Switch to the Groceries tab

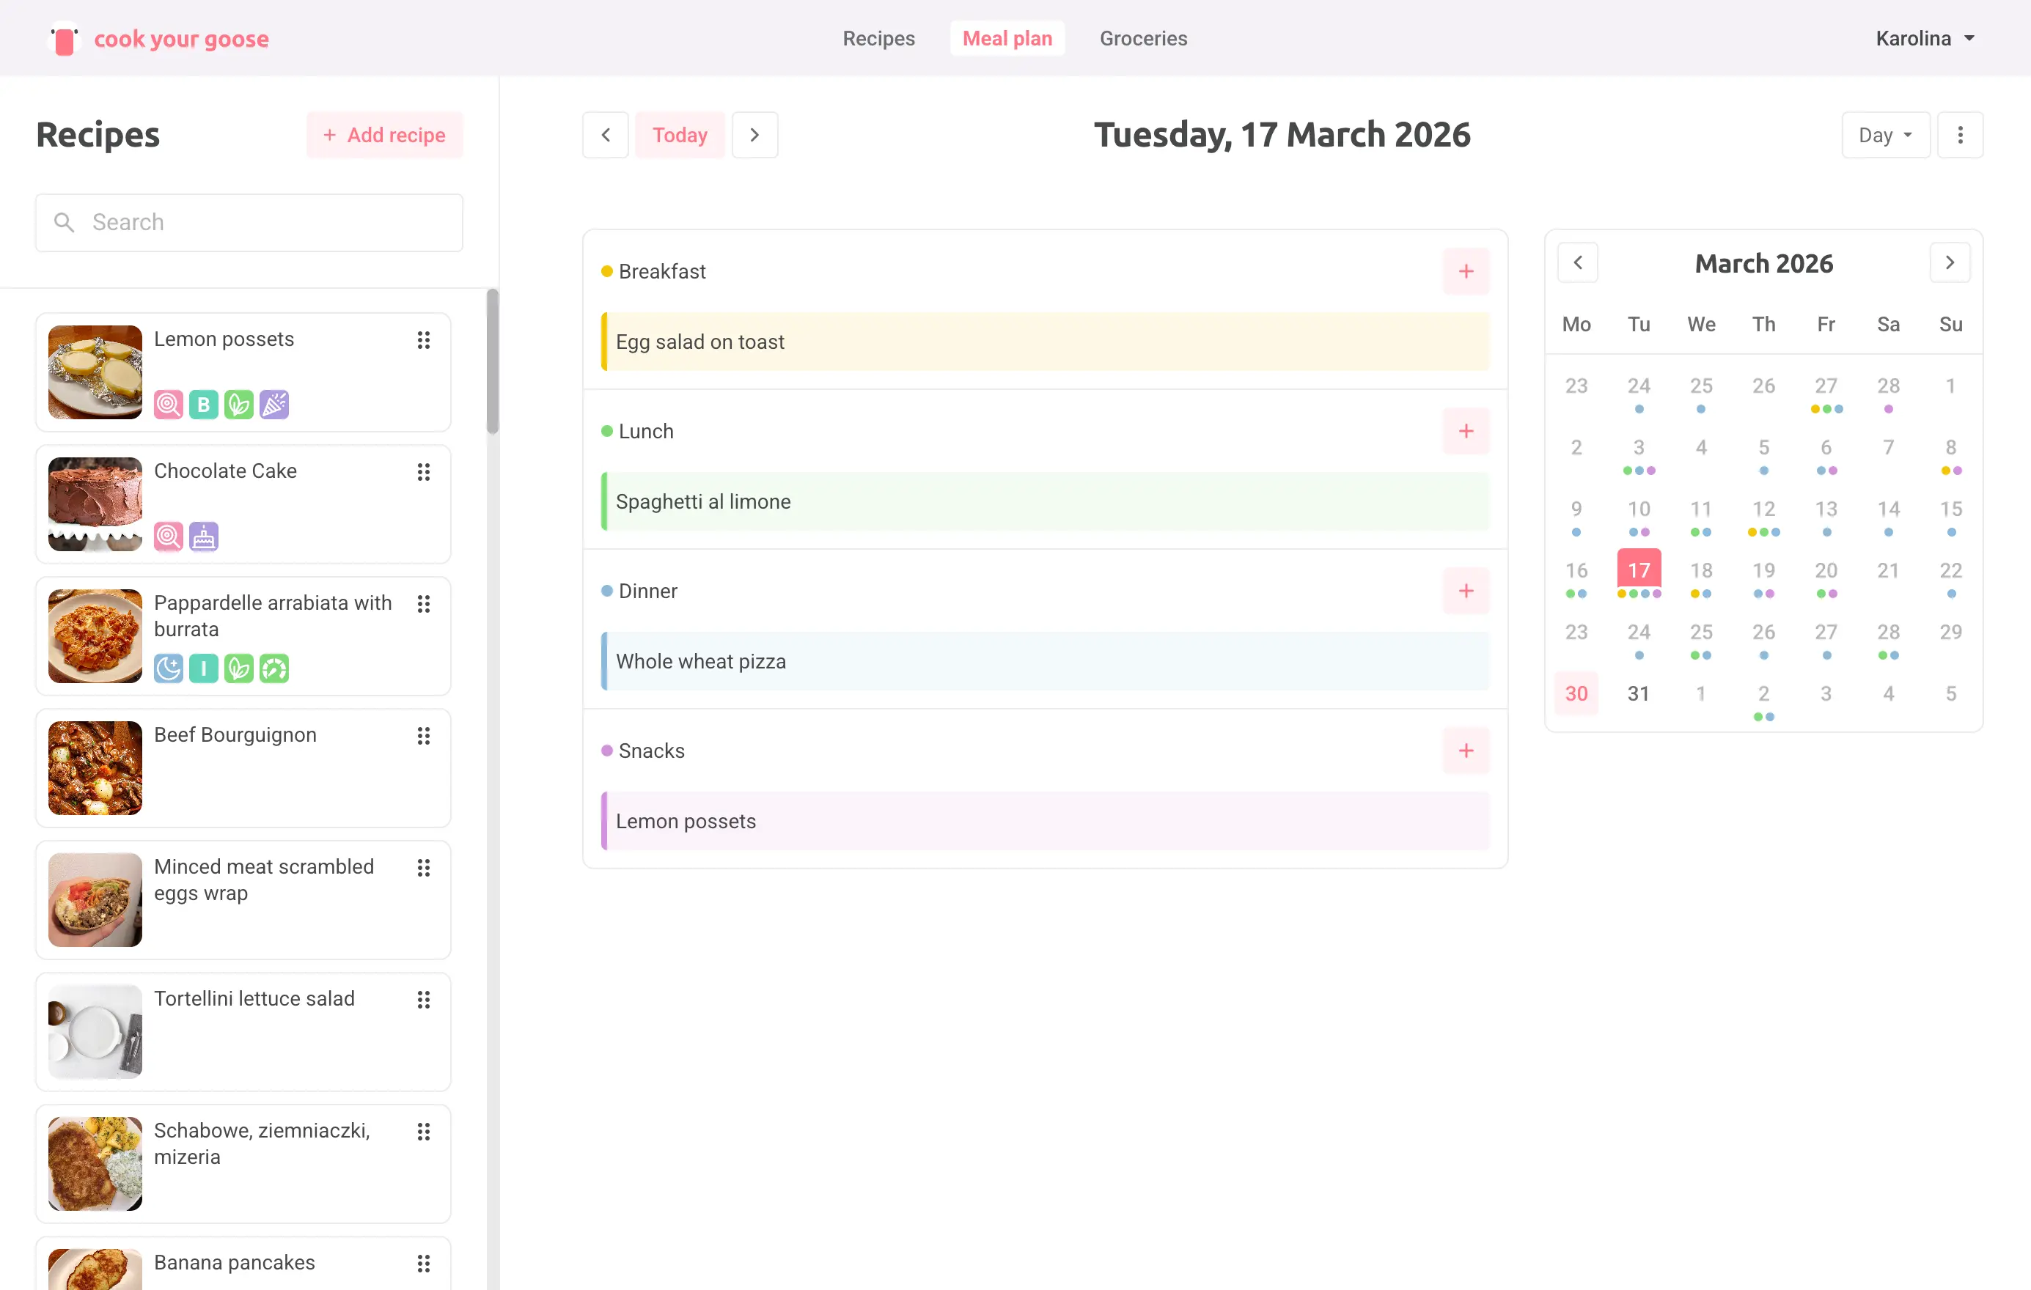[1143, 39]
